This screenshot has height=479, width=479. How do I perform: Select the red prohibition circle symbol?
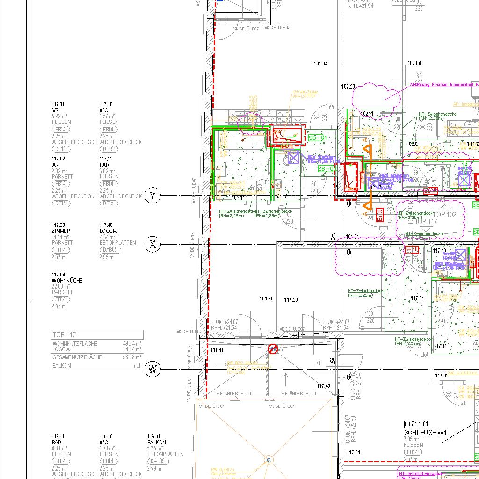(272, 348)
